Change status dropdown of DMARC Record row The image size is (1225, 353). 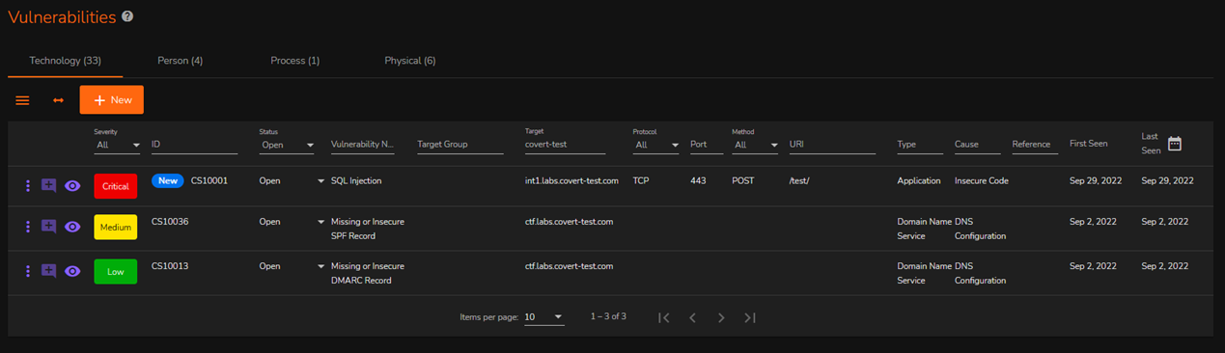321,266
